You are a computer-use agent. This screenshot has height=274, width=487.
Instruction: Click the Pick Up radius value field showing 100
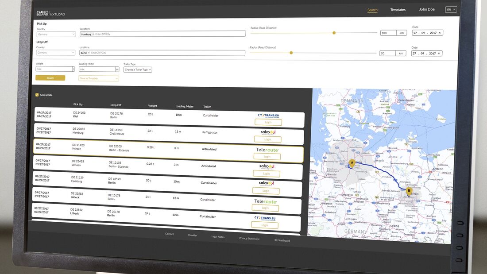388,33
